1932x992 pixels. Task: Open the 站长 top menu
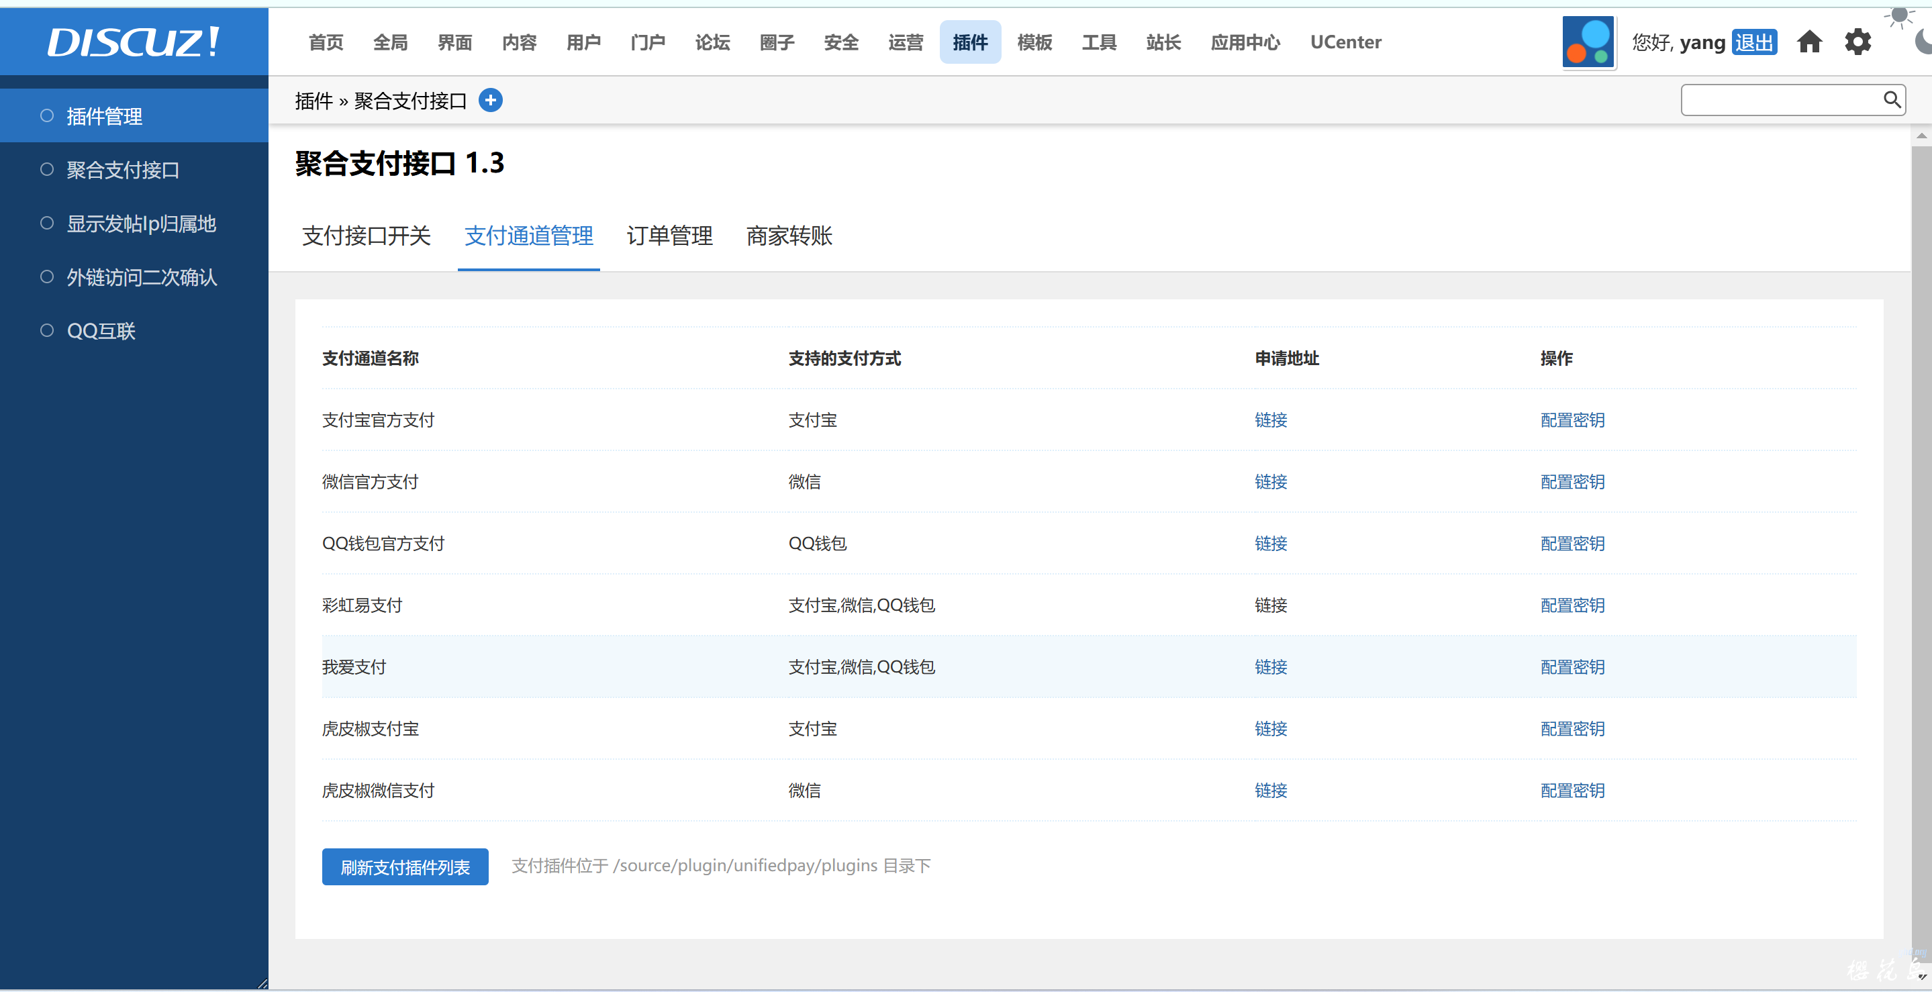click(1164, 43)
